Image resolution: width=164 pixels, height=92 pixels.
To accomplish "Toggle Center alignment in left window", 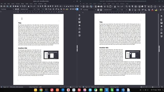I will coord(73,9).
